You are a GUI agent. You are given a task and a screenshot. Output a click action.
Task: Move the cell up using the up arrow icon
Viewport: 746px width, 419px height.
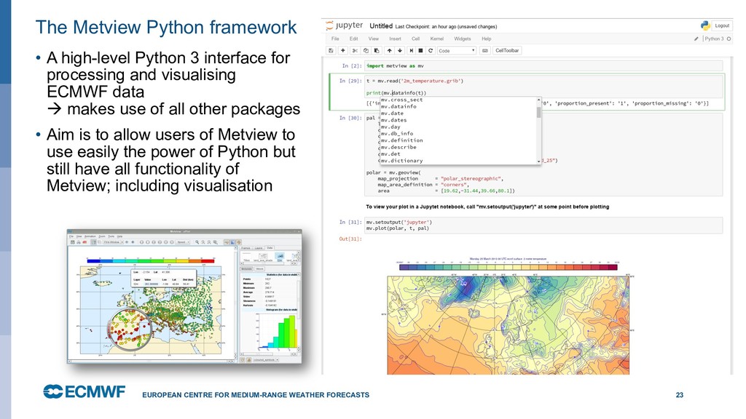pyautogui.click(x=389, y=51)
